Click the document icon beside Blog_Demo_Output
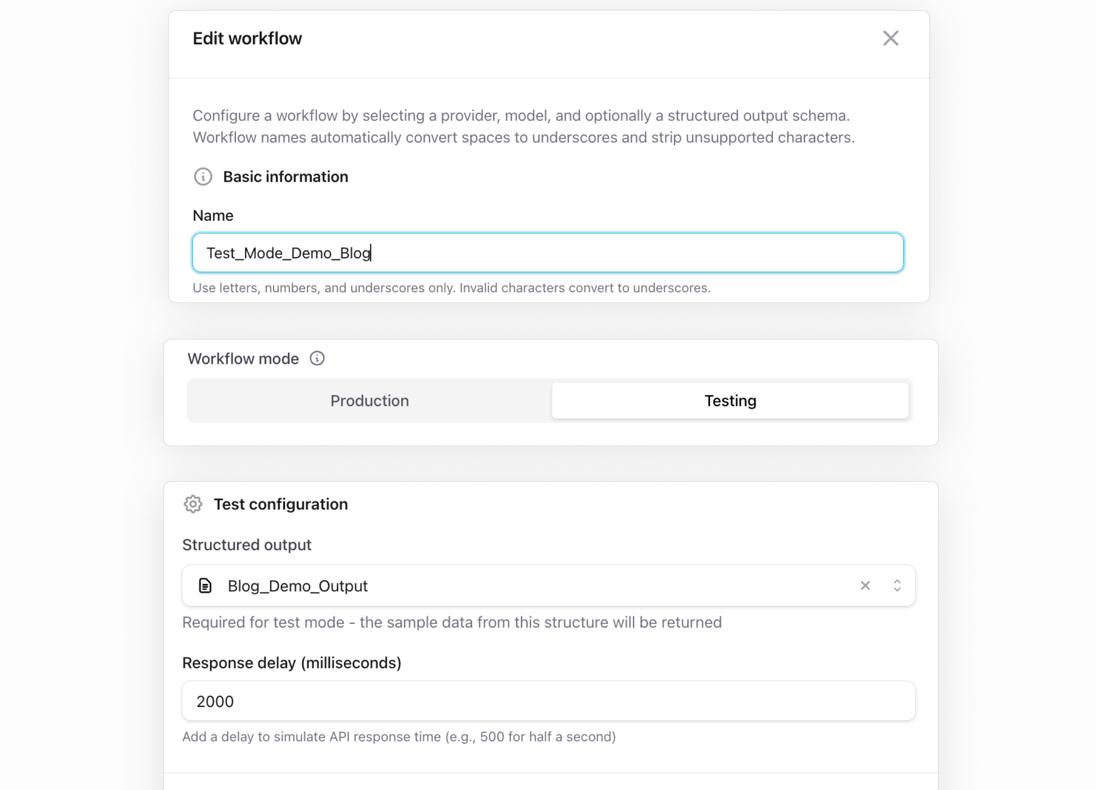This screenshot has width=1096, height=790. [x=205, y=586]
